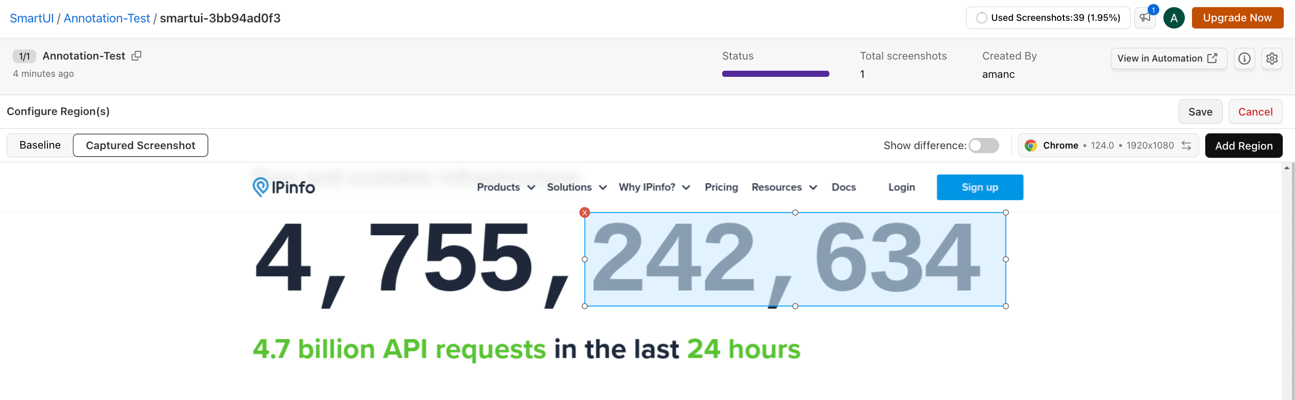
Task: Click the IPinfo logo in screenshot
Action: pyautogui.click(x=284, y=187)
